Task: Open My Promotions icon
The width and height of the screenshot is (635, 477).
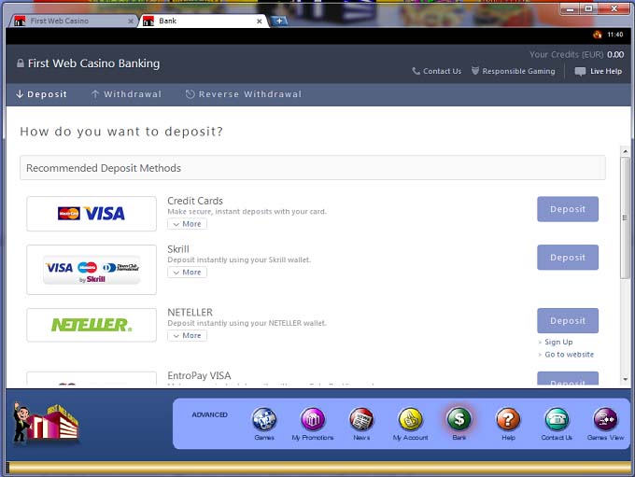Action: click(313, 419)
